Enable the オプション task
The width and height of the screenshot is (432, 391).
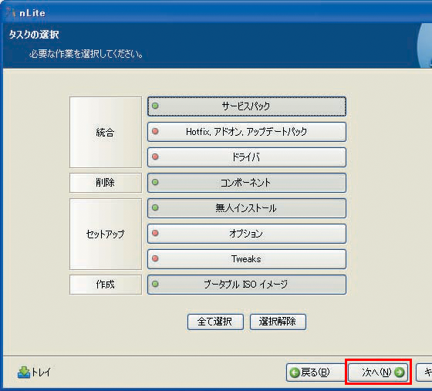coord(247,234)
